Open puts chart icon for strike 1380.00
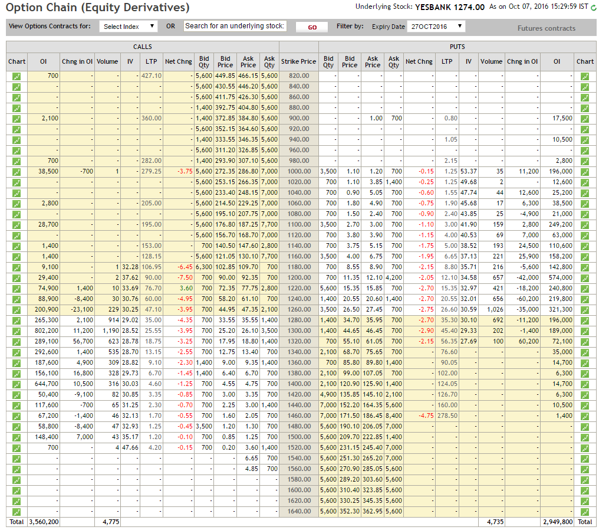This screenshot has width=599, height=530. (584, 374)
